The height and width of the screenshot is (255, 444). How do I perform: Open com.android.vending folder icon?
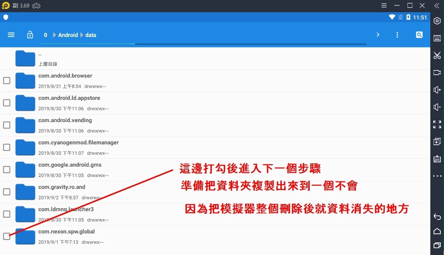25,125
